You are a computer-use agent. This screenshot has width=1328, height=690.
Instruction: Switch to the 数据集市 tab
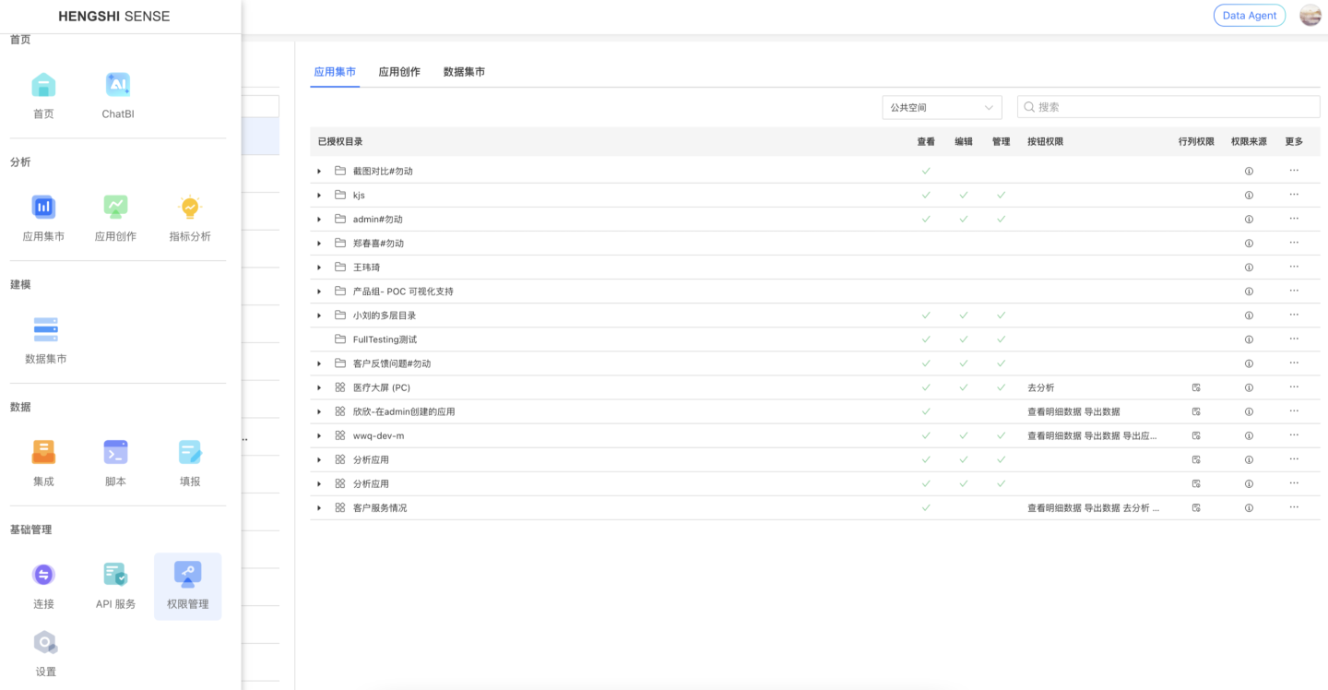click(x=464, y=72)
